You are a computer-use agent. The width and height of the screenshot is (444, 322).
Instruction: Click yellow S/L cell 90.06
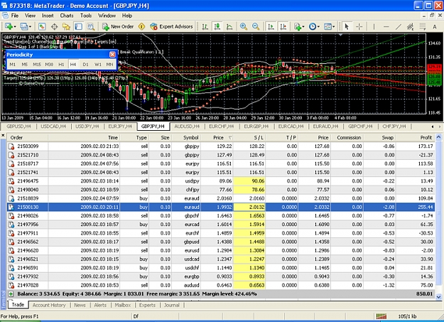click(x=249, y=181)
